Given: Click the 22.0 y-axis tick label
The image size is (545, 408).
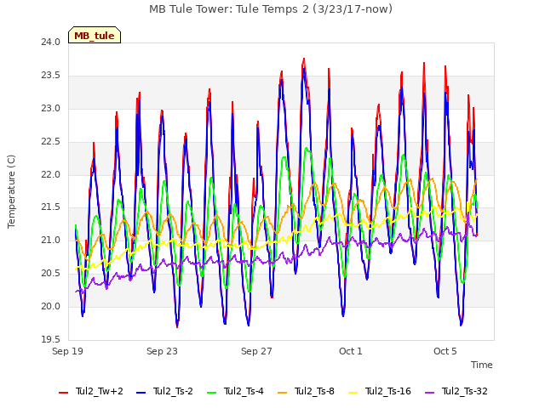Looking at the screenshot, I should pyautogui.click(x=51, y=174).
